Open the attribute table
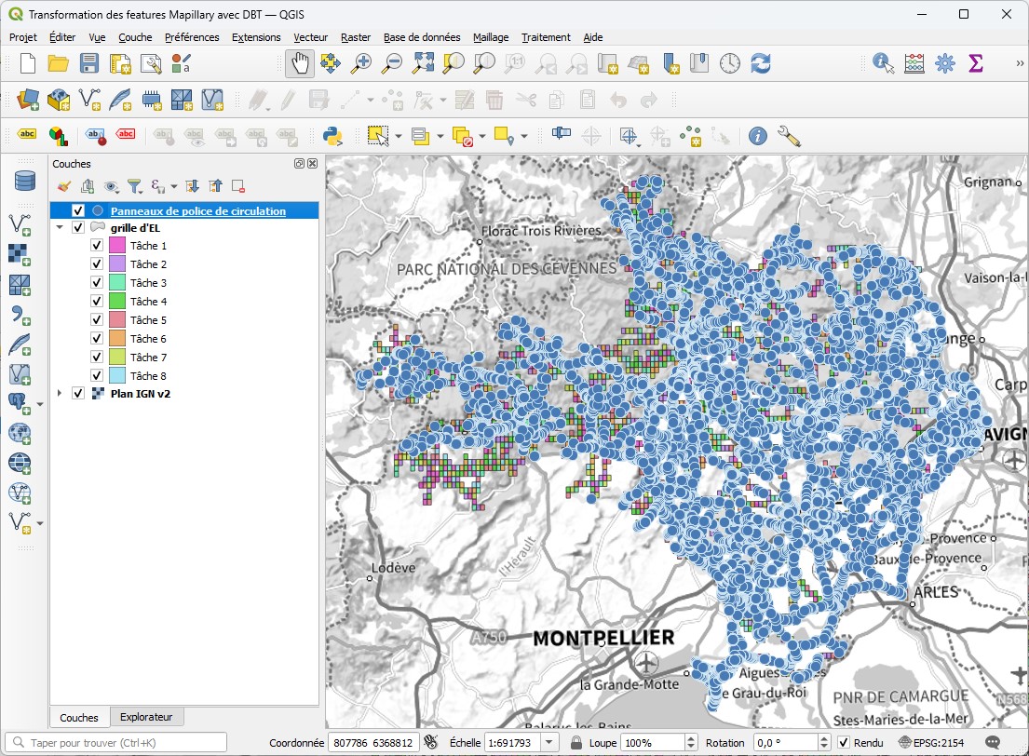1029x756 pixels. tap(914, 63)
